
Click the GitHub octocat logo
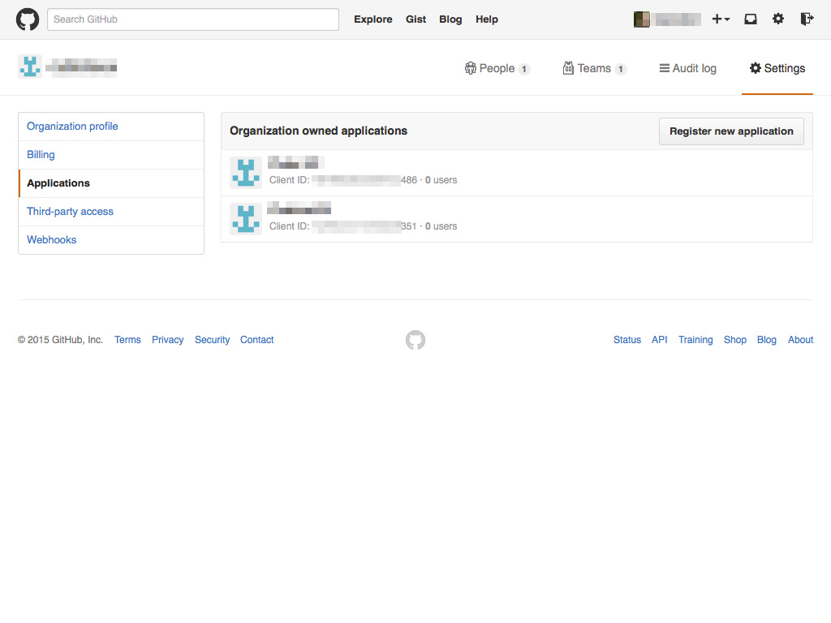tap(27, 19)
